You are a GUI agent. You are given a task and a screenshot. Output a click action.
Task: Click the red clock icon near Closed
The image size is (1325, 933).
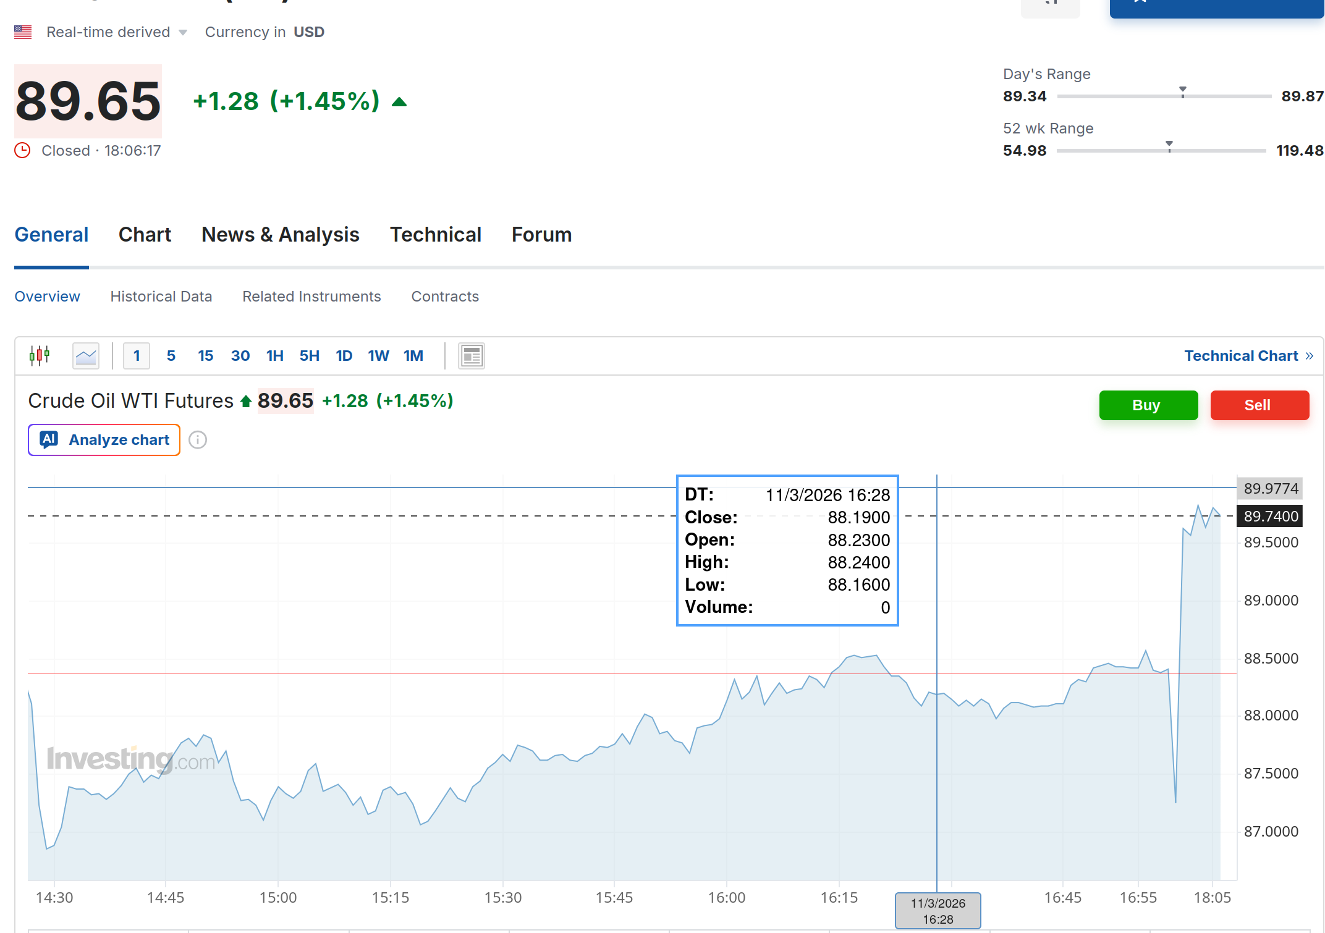click(x=22, y=151)
